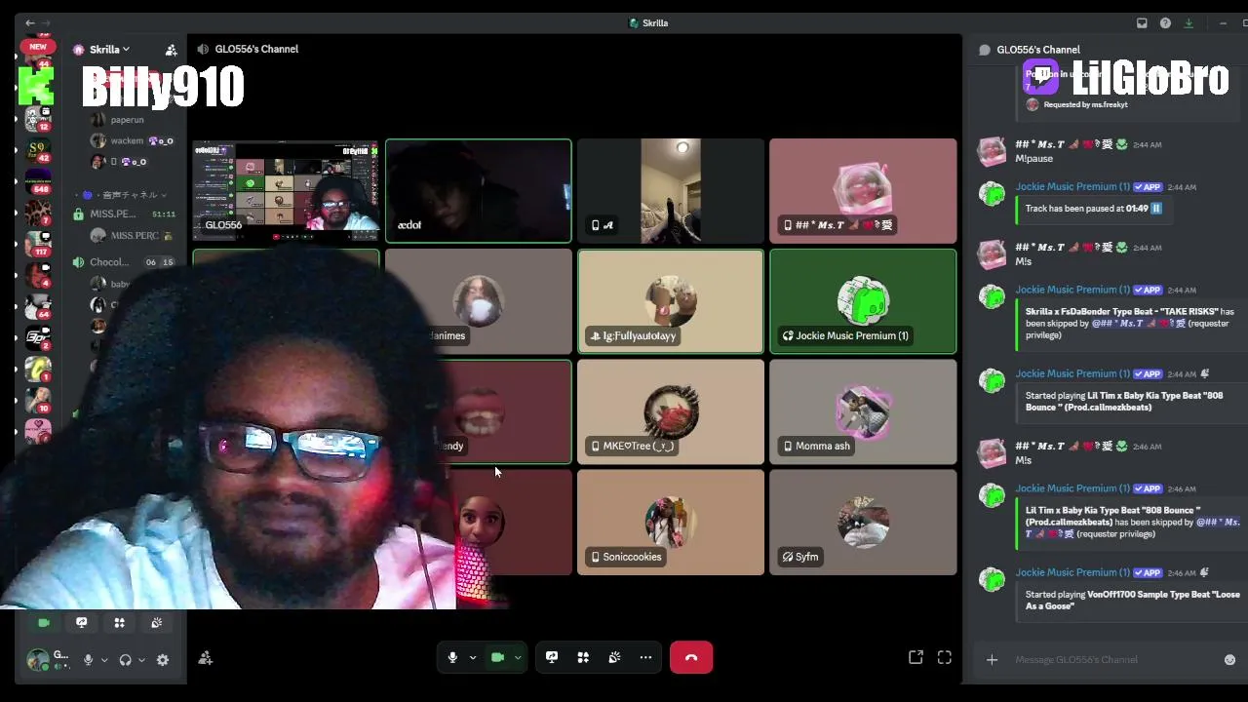Expand input device options in user panel
Screen dimensions: 1248x702
click(x=104, y=660)
